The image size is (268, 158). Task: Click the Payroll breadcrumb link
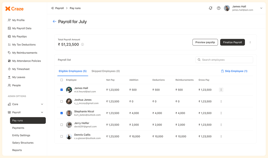pyautogui.click(x=59, y=8)
